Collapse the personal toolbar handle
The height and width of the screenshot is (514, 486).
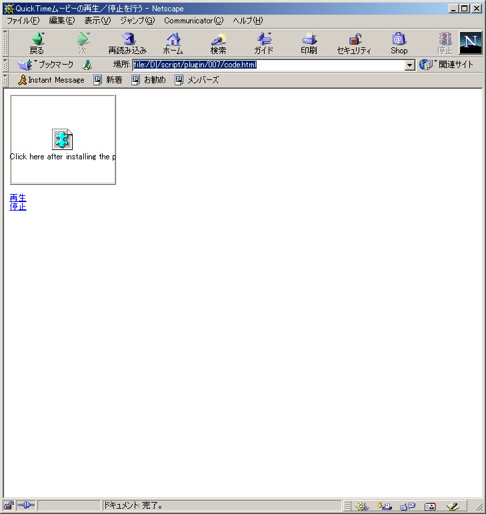(5, 80)
